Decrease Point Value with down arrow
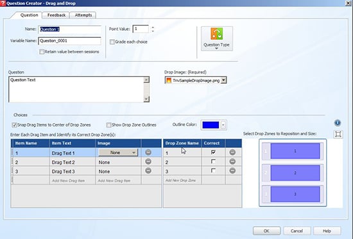This screenshot has height=239, width=353. [x=153, y=31]
